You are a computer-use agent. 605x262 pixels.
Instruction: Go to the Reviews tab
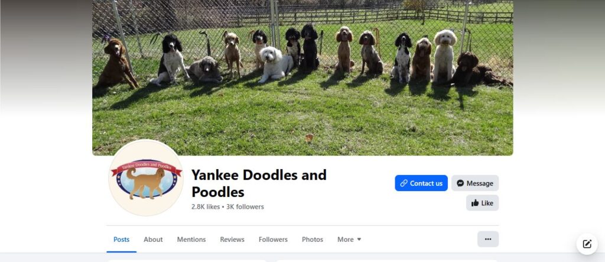point(232,240)
